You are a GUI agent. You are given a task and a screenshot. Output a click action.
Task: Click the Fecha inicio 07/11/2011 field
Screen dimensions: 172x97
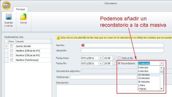coord(90,58)
